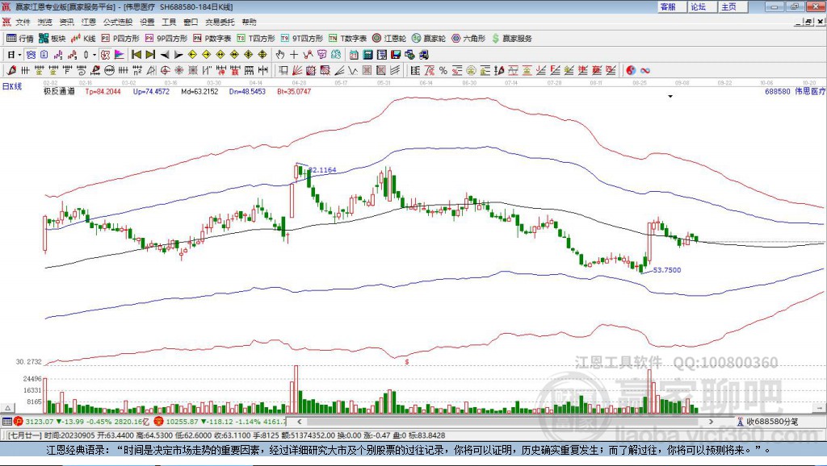The image size is (827, 466).
Task: Open the 工具 menu
Action: pyautogui.click(x=169, y=22)
